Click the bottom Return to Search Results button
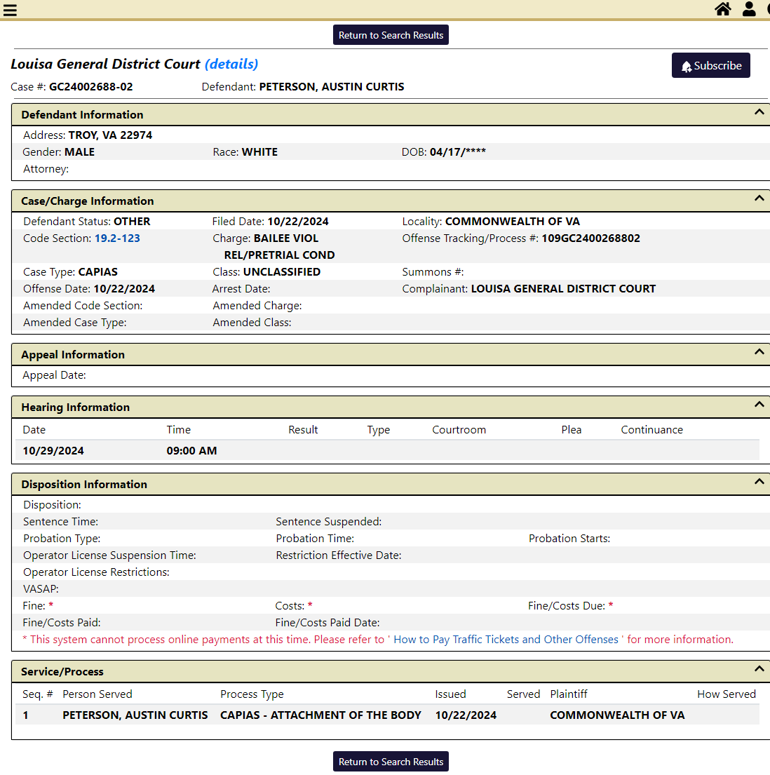The height and width of the screenshot is (775, 770). [x=391, y=762]
